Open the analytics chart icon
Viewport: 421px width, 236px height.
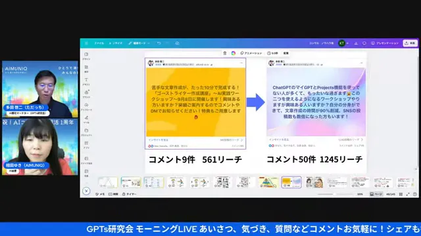pos(356,43)
